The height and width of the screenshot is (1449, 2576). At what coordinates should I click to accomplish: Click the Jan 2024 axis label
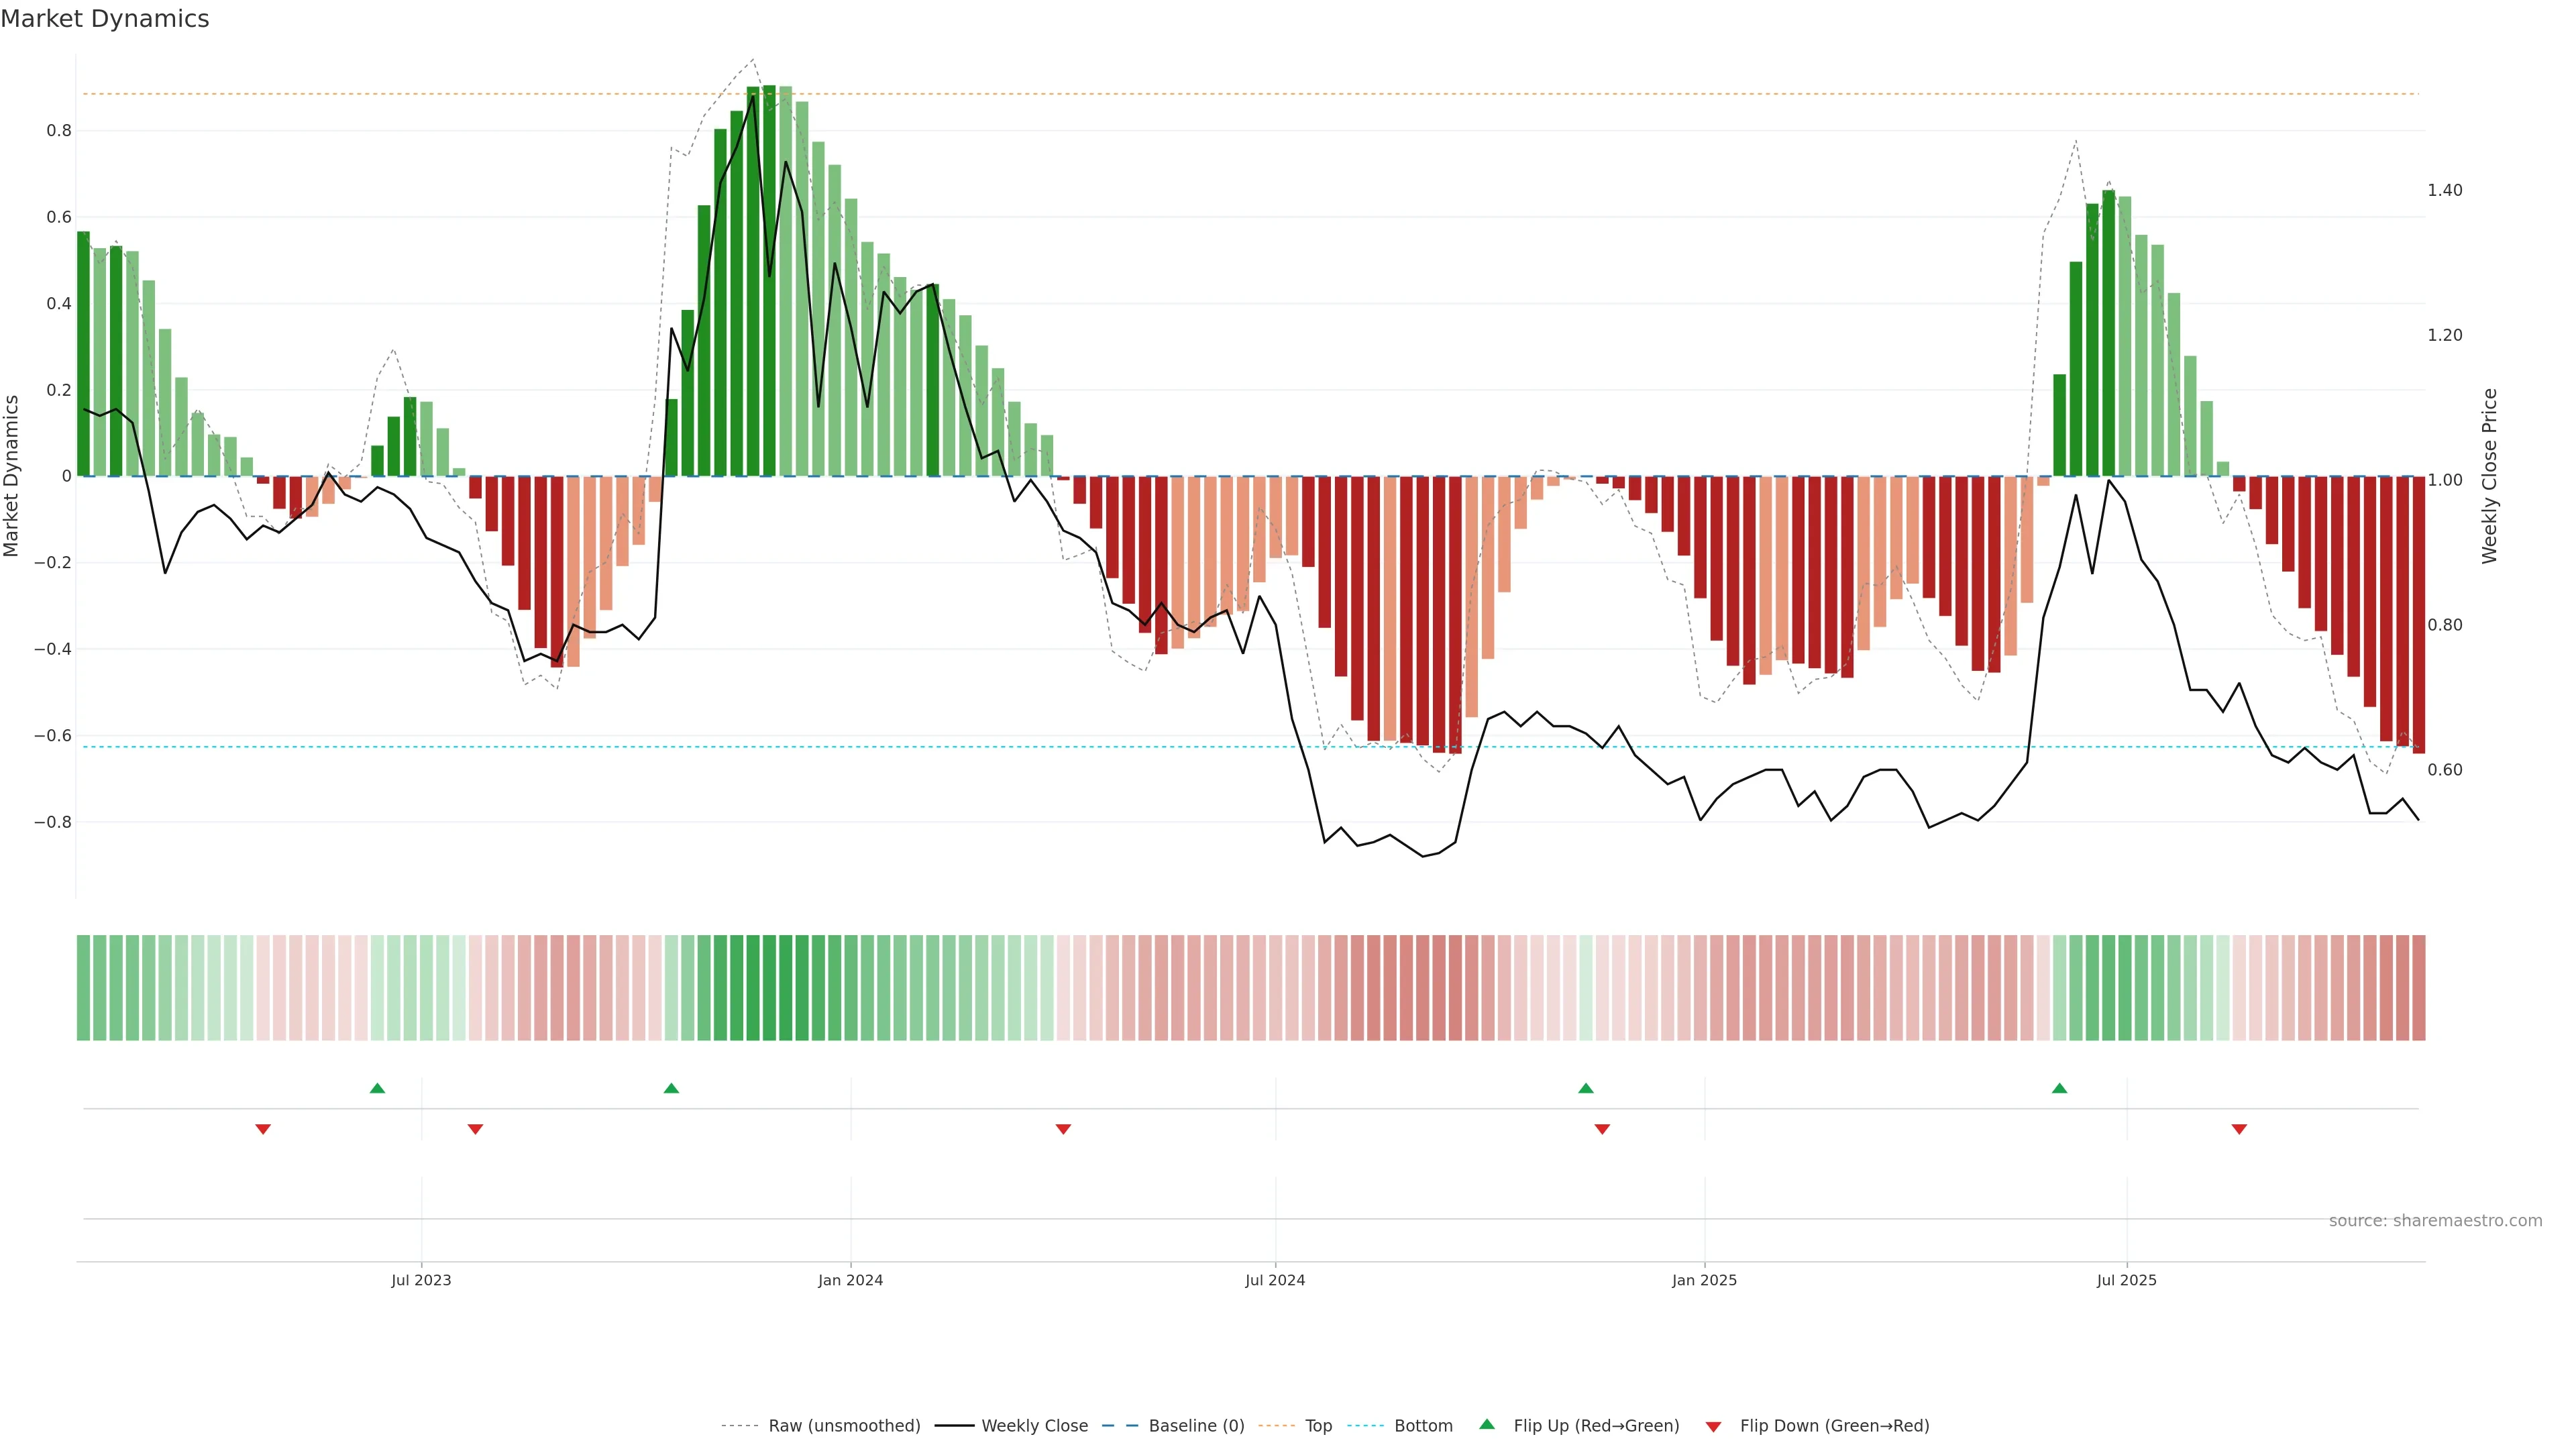[850, 1280]
